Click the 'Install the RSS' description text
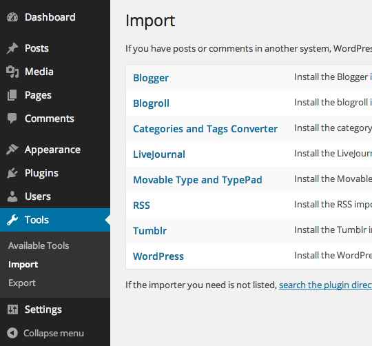This screenshot has width=372, height=346. pos(333,205)
